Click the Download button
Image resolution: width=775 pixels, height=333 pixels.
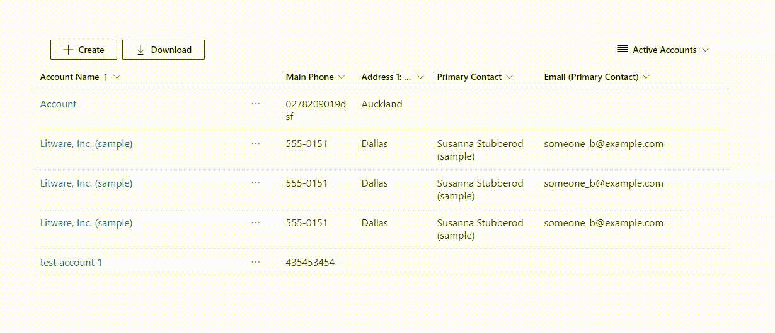pos(163,50)
